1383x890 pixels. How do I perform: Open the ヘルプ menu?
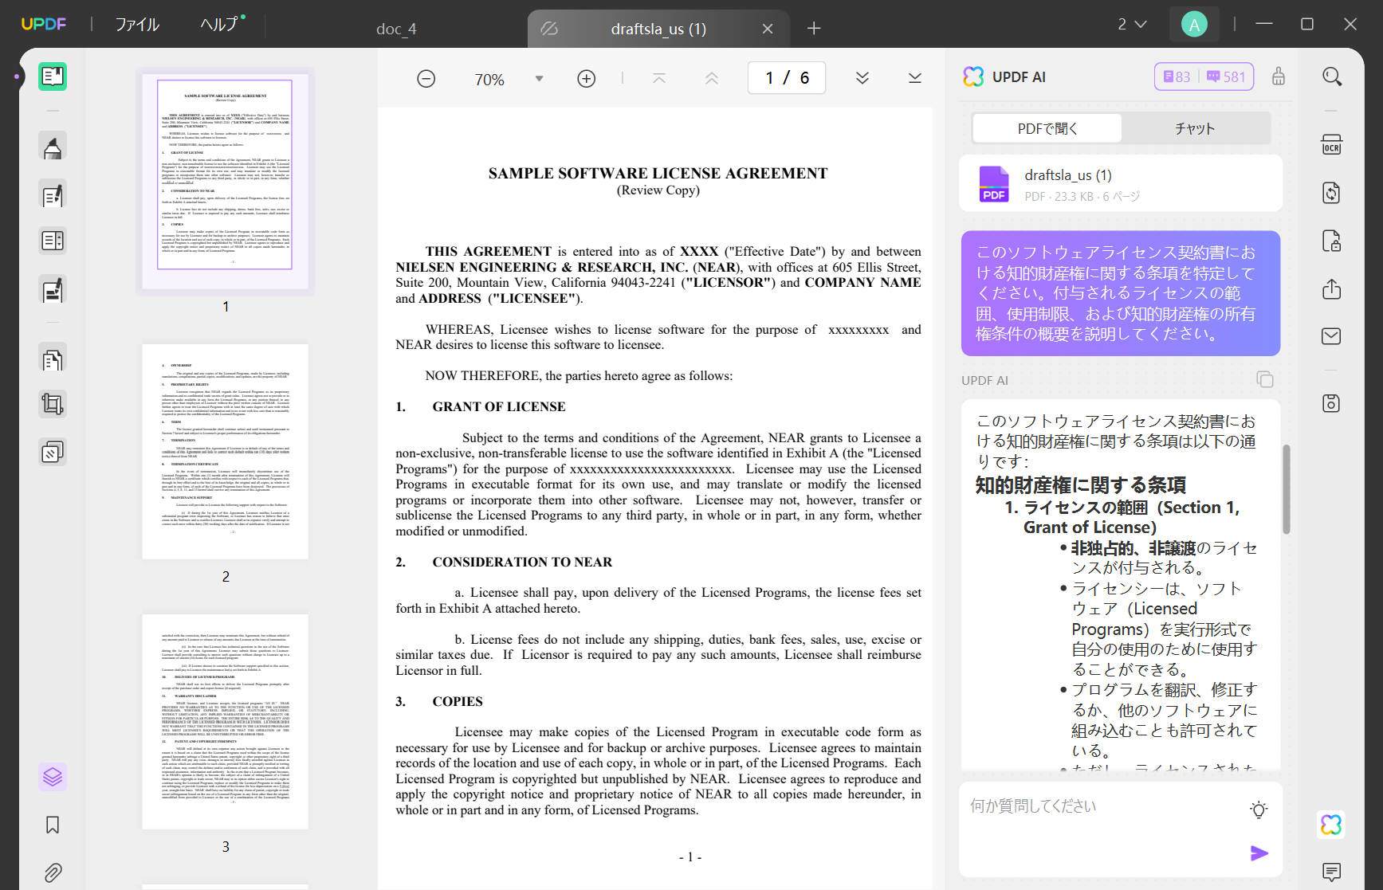pyautogui.click(x=220, y=25)
